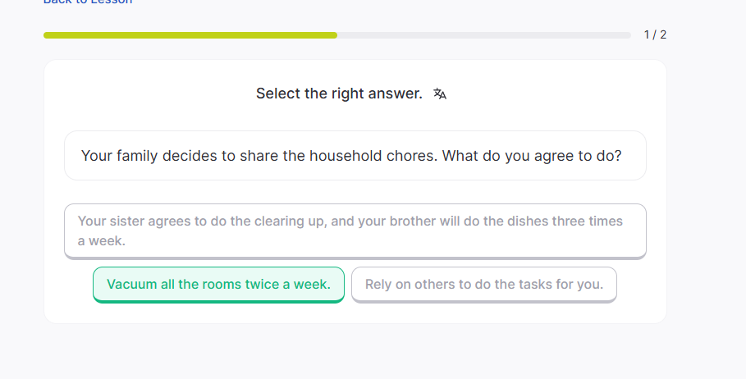Click the translate icon beside the instruction
746x379 pixels.
pyautogui.click(x=440, y=94)
